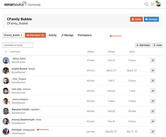Click 'Feb 23' posted date
The width and height of the screenshot is (166, 137).
click(111, 111)
